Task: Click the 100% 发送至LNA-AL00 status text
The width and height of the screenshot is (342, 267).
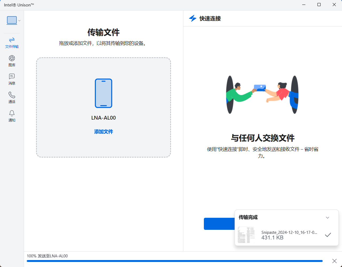Action: pyautogui.click(x=47, y=256)
